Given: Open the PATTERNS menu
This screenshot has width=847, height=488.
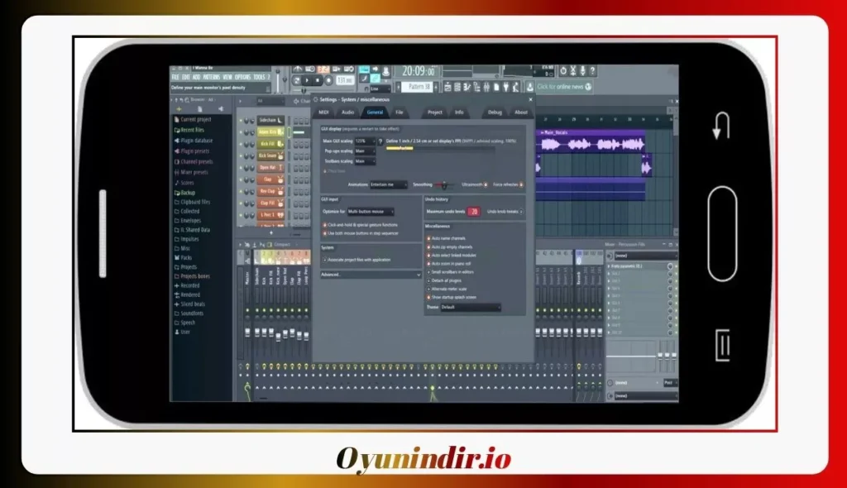Looking at the screenshot, I should 211,77.
